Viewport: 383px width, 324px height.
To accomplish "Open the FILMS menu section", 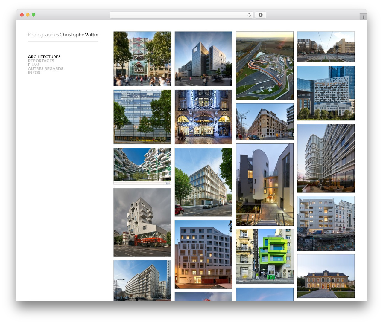I will (x=34, y=65).
